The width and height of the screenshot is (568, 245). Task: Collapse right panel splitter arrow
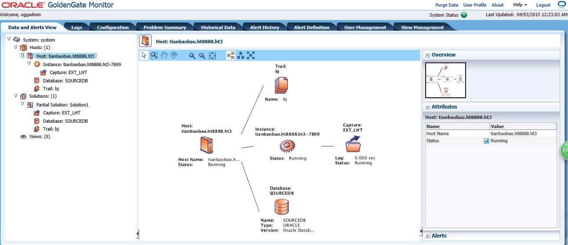(421, 231)
